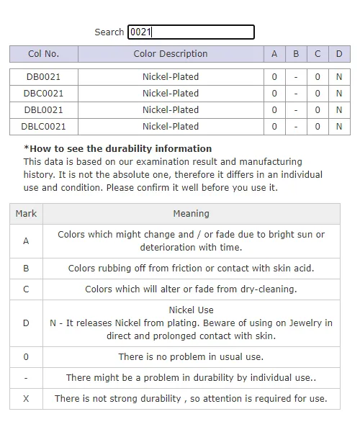Select the Nickel Use meaning cell
This screenshot has height=432, width=360.
click(x=191, y=323)
